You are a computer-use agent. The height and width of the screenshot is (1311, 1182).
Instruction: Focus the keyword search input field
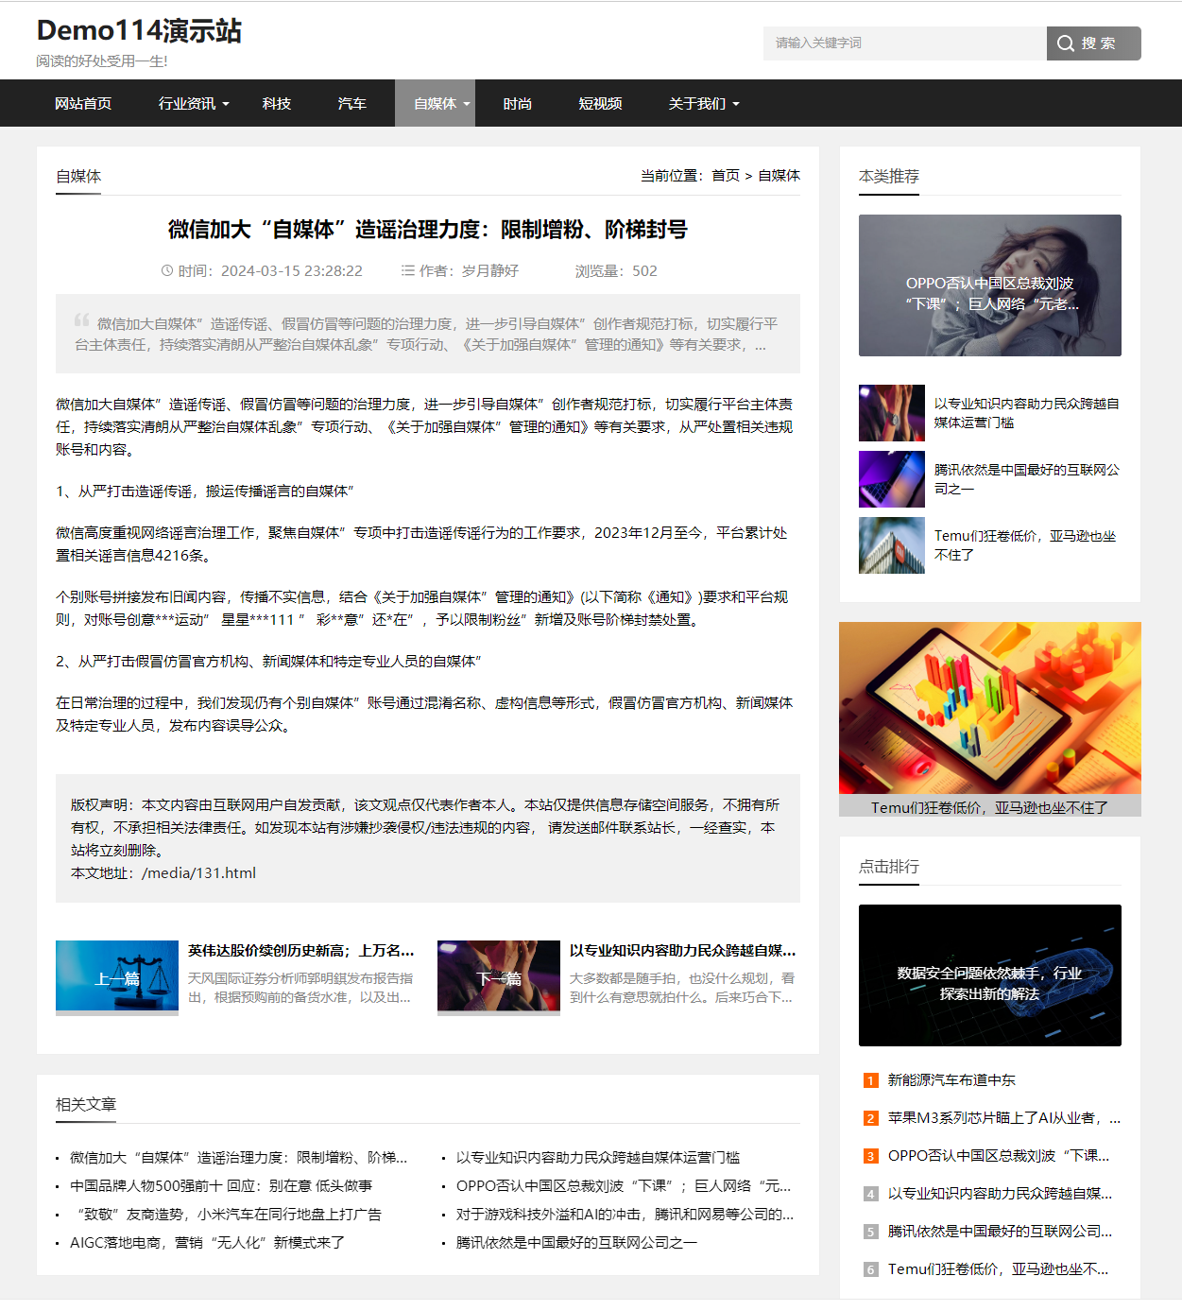pos(905,43)
